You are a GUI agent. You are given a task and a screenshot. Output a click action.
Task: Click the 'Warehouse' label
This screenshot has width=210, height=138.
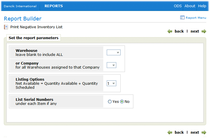[27, 50]
